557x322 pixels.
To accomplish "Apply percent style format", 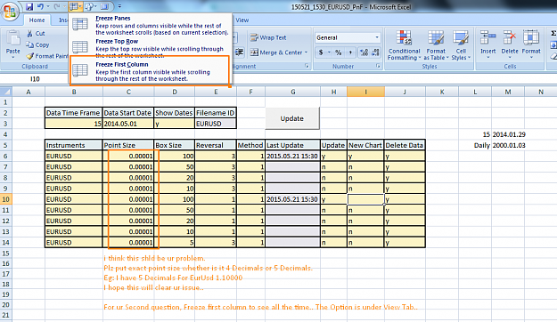I will (x=339, y=52).
